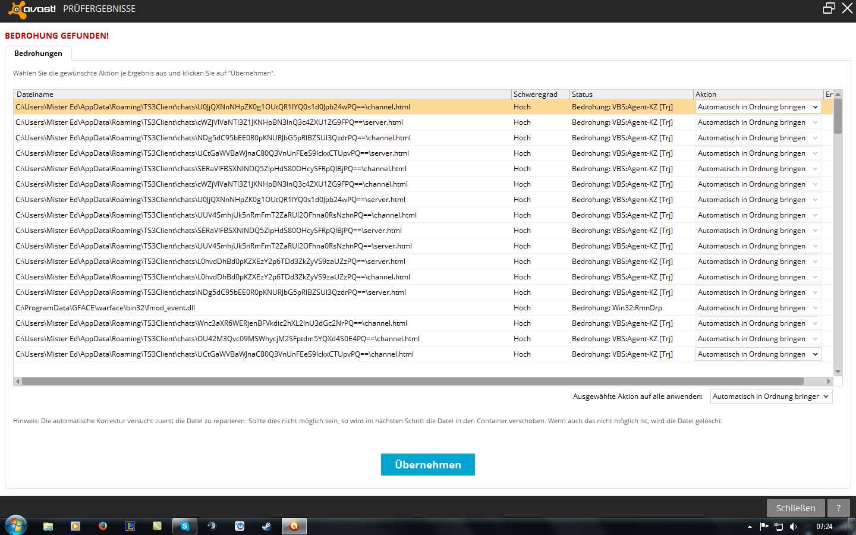Open the help question mark button
Viewport: 856px width, 535px height.
pos(839,508)
